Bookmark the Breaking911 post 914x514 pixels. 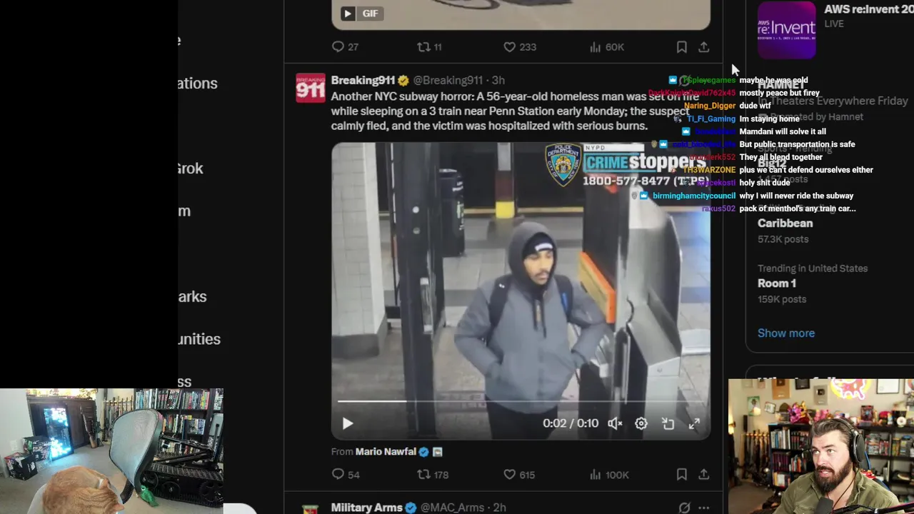682,475
